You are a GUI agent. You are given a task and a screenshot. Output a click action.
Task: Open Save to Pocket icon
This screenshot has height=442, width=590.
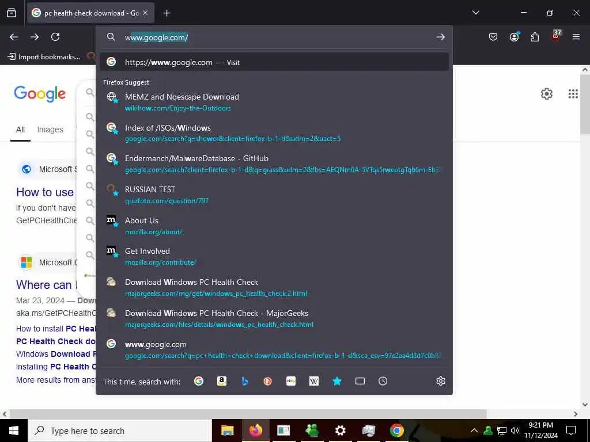tap(493, 37)
